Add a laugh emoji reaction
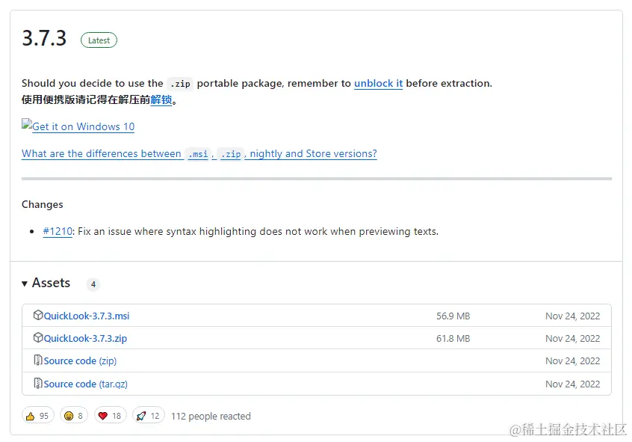 tap(74, 416)
